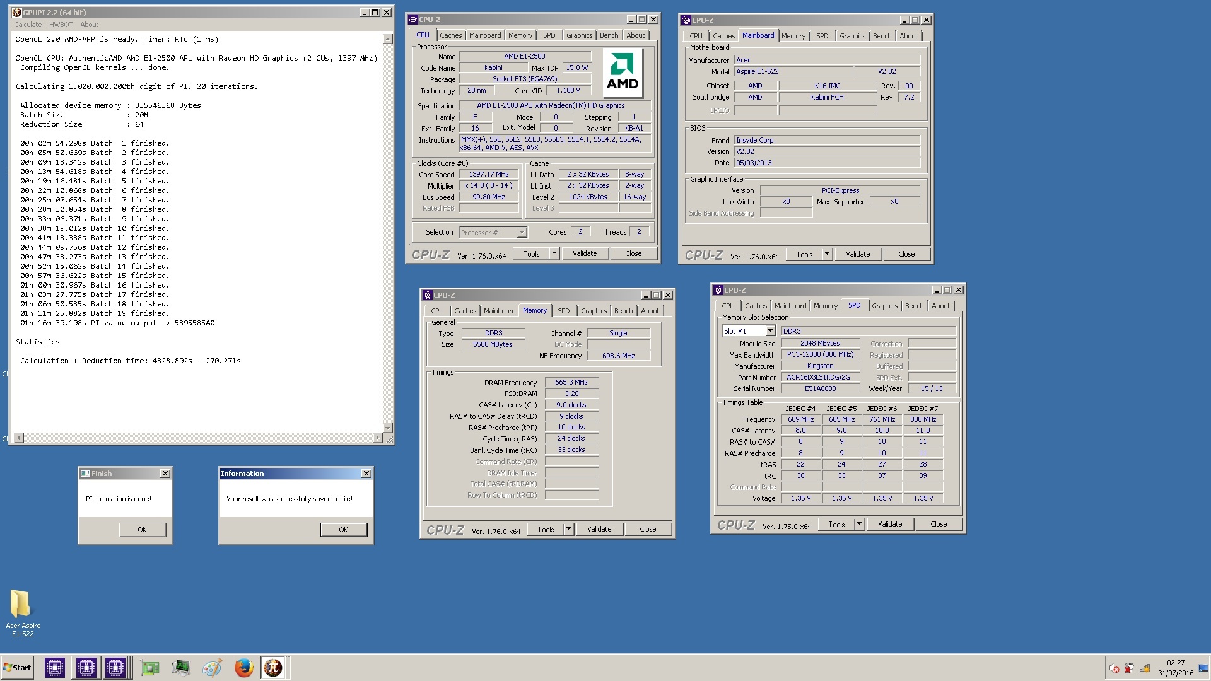
Task: Open Tools dropdown arrow in CPU-Z processor window
Action: pos(554,253)
